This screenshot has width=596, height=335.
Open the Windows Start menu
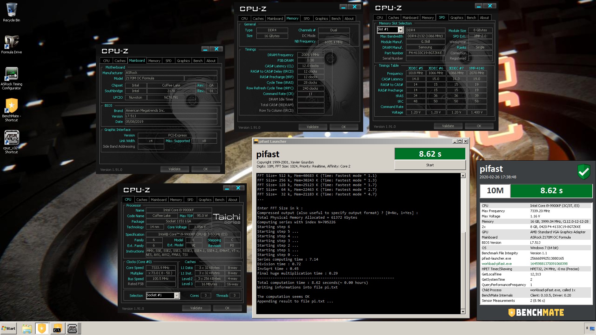pos(8,328)
